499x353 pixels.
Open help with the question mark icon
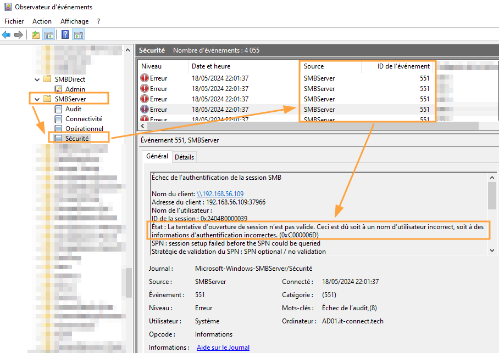65,35
